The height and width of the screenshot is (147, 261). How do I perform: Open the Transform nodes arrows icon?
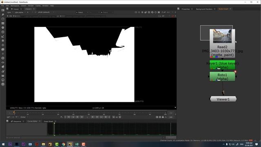(x=3, y=45)
